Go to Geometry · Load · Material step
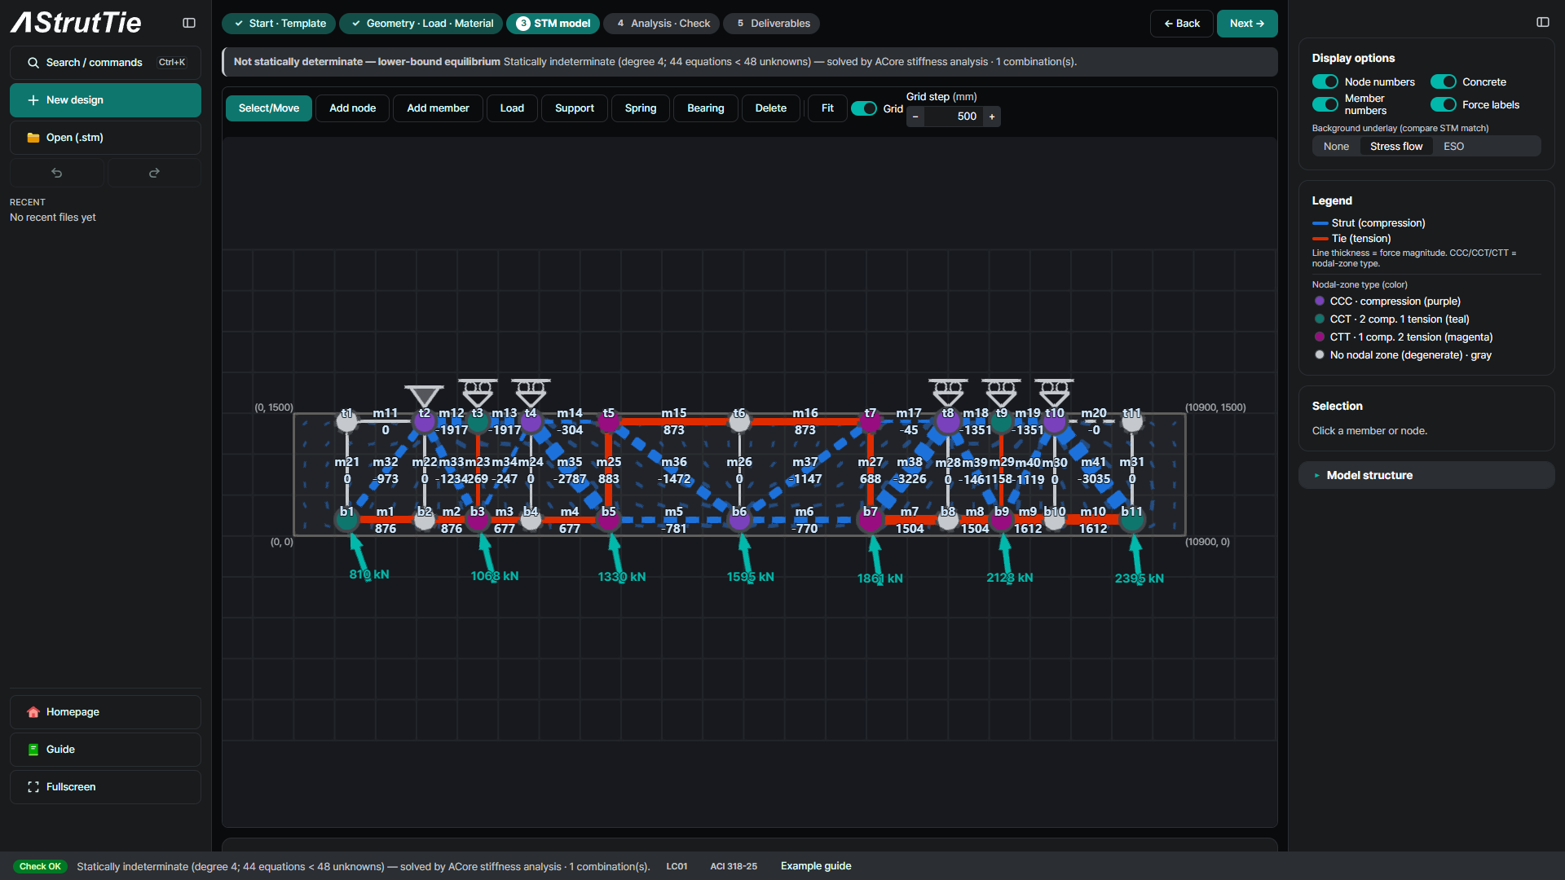This screenshot has height=880, width=1565. (422, 24)
